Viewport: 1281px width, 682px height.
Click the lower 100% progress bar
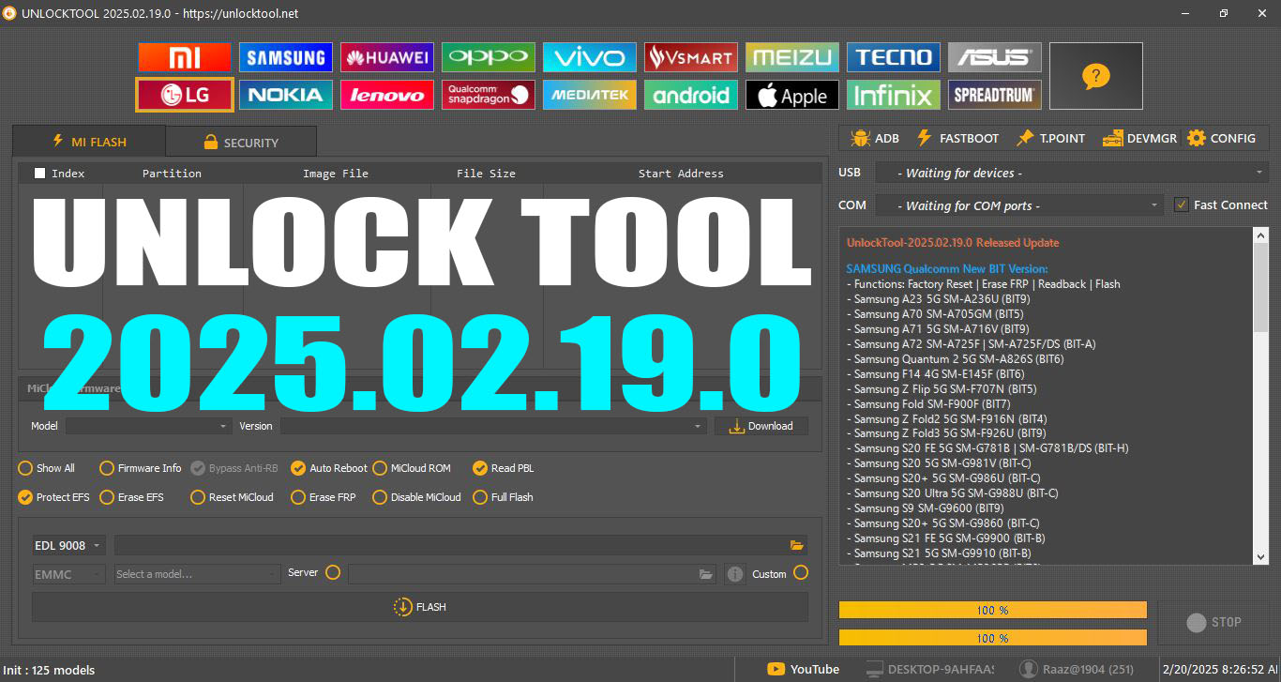993,638
